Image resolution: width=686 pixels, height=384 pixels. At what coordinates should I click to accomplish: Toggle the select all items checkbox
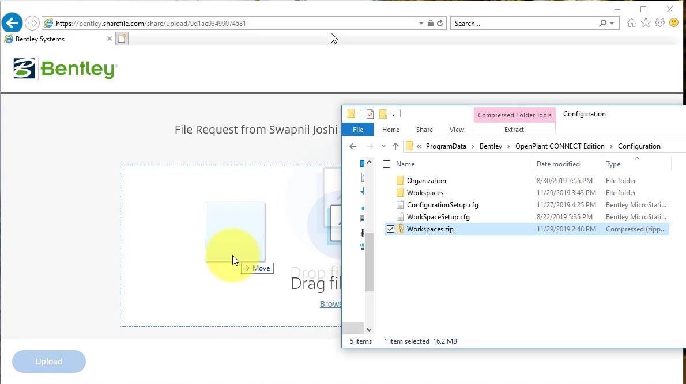[386, 164]
